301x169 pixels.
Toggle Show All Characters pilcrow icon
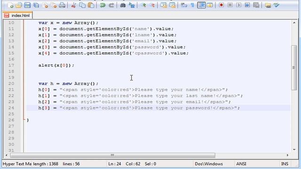(x=192, y=5)
